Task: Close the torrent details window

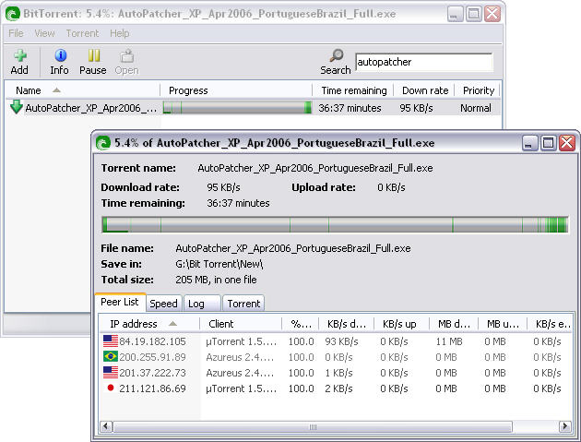Action: coord(567,143)
